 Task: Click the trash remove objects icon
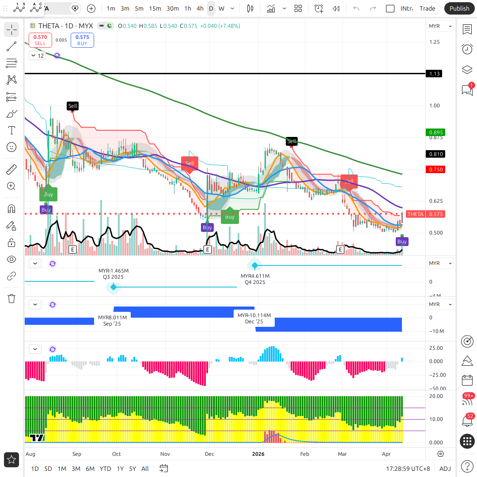pyautogui.click(x=11, y=299)
